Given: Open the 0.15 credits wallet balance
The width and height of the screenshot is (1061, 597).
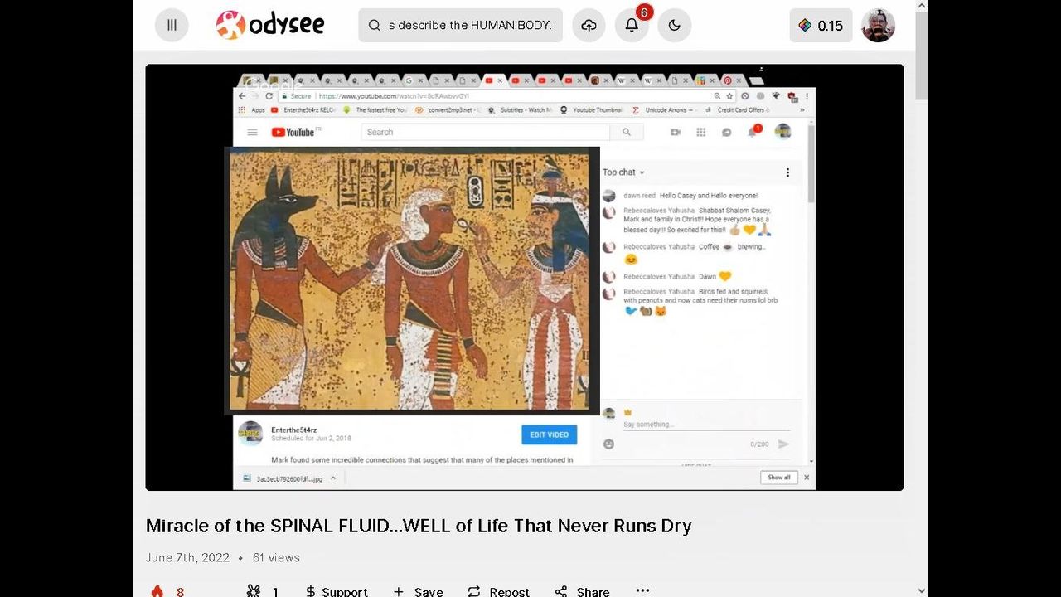Looking at the screenshot, I should tap(821, 25).
